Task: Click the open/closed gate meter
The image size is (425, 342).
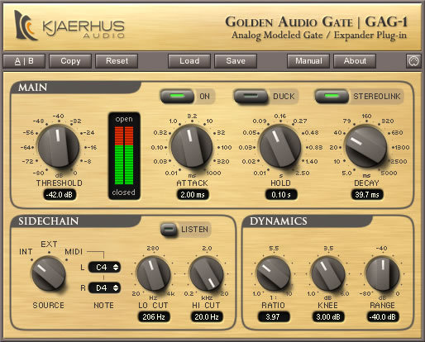Action: tap(124, 155)
